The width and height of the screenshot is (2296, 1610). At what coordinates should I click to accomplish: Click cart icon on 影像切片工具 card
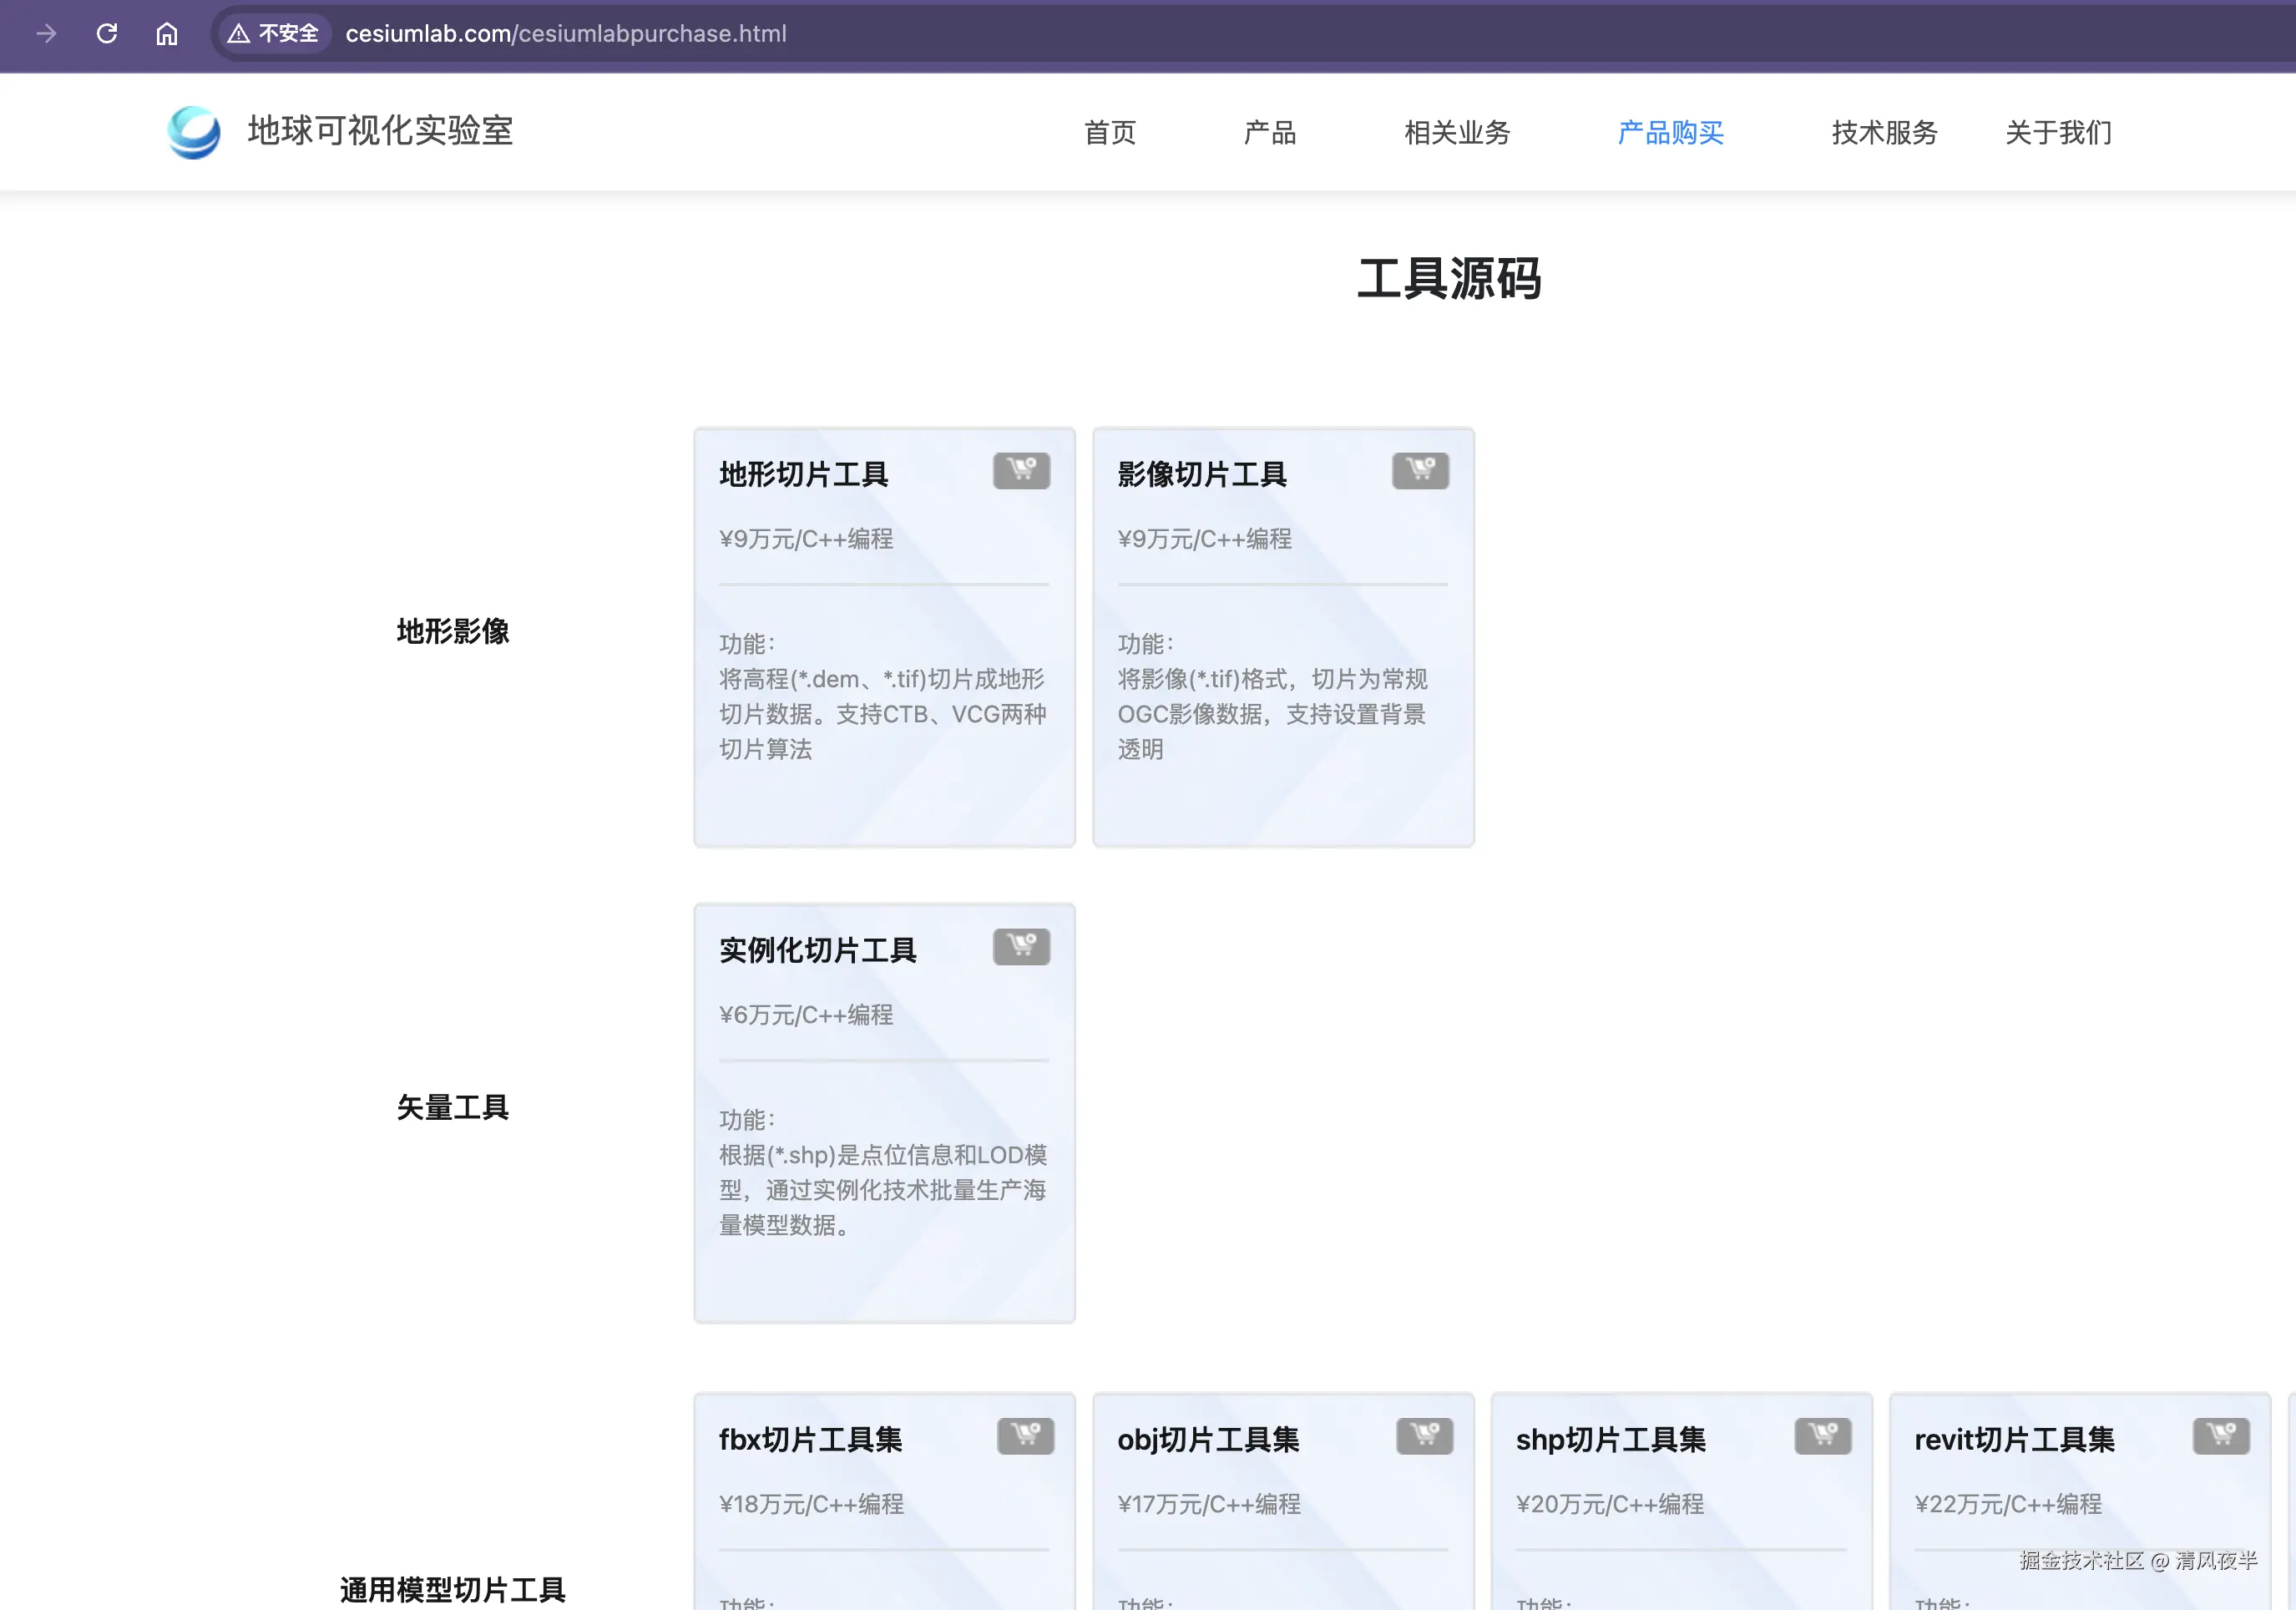click(1420, 470)
